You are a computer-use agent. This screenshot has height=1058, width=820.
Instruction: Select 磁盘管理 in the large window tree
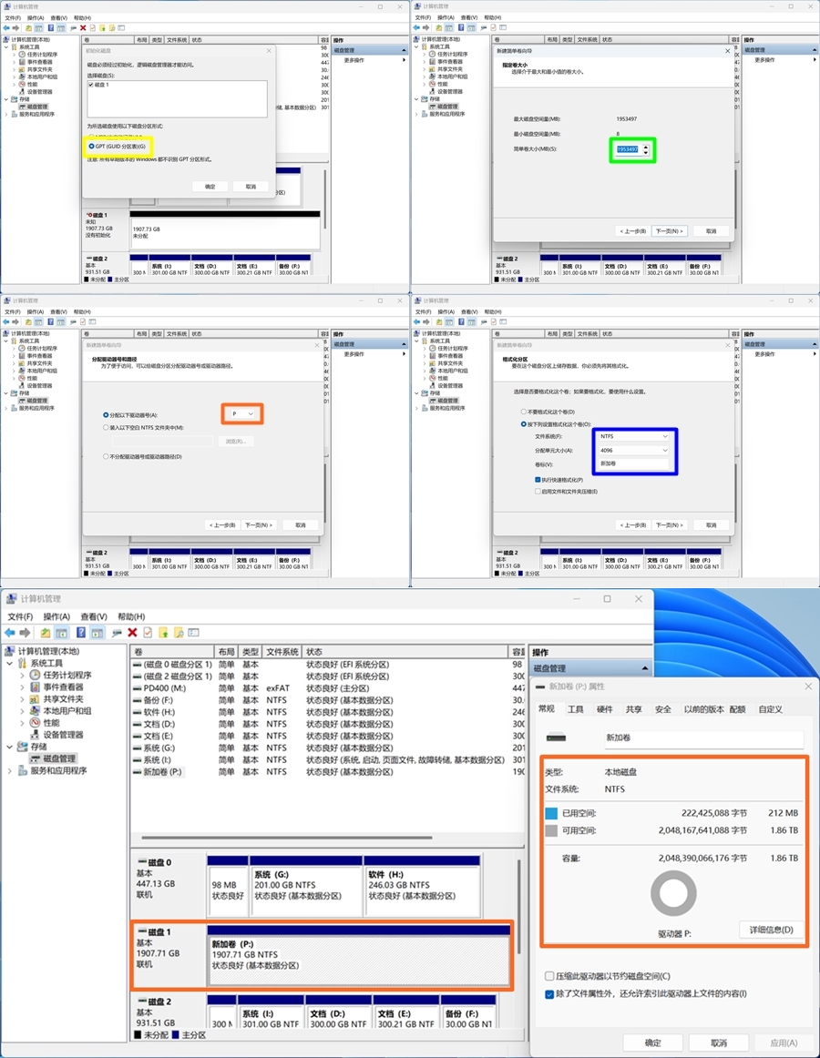(59, 758)
